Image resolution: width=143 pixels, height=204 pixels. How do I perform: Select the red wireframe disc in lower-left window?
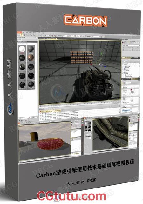click(51, 143)
